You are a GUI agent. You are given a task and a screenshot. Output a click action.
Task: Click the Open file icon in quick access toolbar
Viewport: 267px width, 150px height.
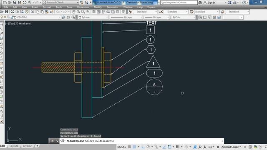point(10,2)
